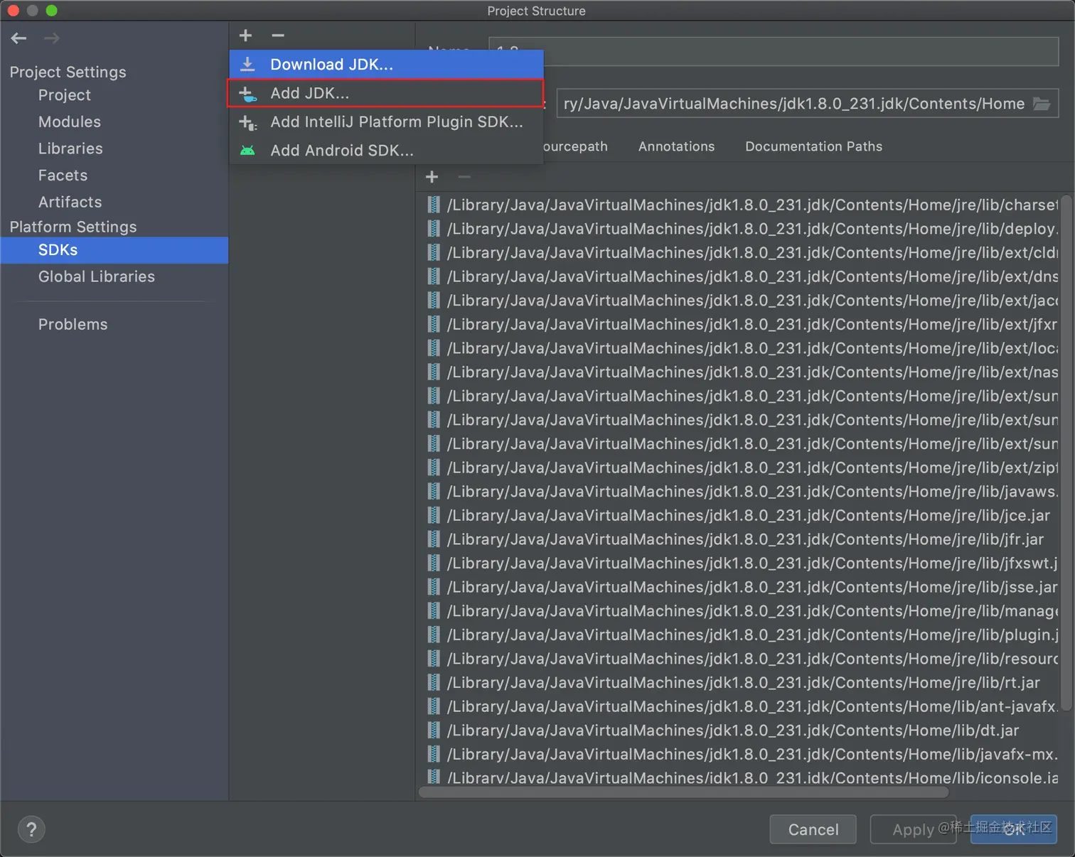Click the jar icon beside jre/lib/jsse.jar
The height and width of the screenshot is (857, 1075).
pyautogui.click(x=433, y=587)
